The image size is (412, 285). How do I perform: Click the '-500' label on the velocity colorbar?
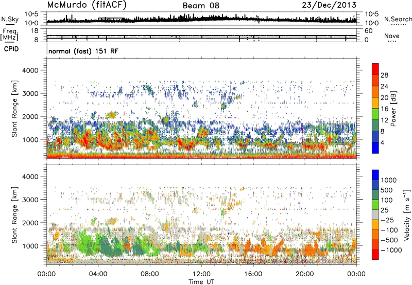pyautogui.click(x=389, y=240)
